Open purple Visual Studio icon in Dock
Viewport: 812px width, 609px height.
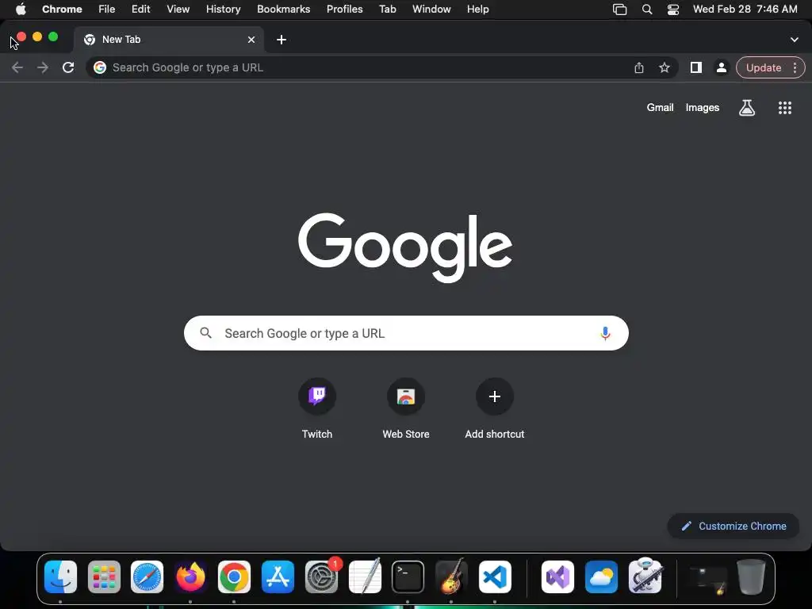[557, 577]
